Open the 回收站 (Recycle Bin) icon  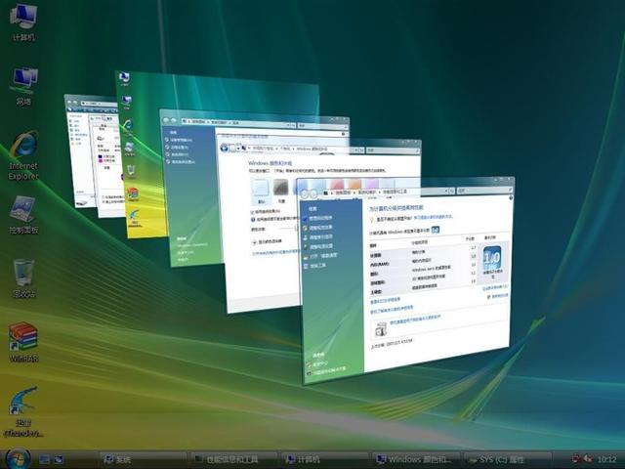[x=22, y=275]
